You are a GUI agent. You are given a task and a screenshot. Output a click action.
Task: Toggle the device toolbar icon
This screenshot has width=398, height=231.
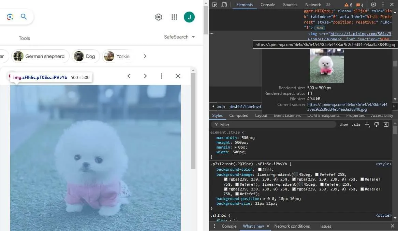click(224, 4)
